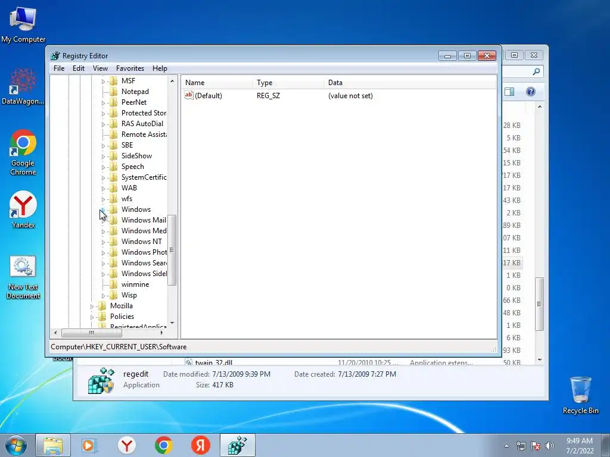The height and width of the screenshot is (457, 610).
Task: Select the Windows folder icon
Action: (114, 209)
